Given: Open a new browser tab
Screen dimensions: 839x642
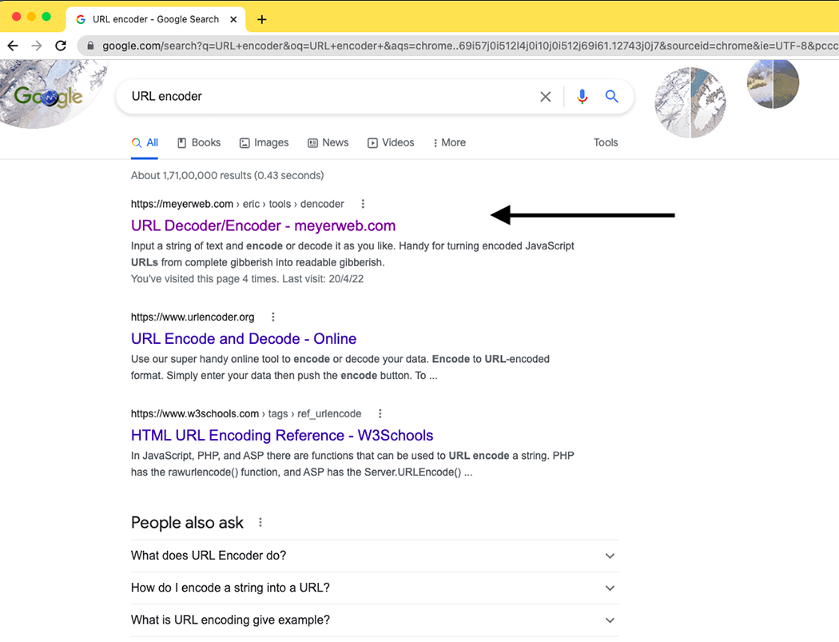Looking at the screenshot, I should click(x=262, y=19).
